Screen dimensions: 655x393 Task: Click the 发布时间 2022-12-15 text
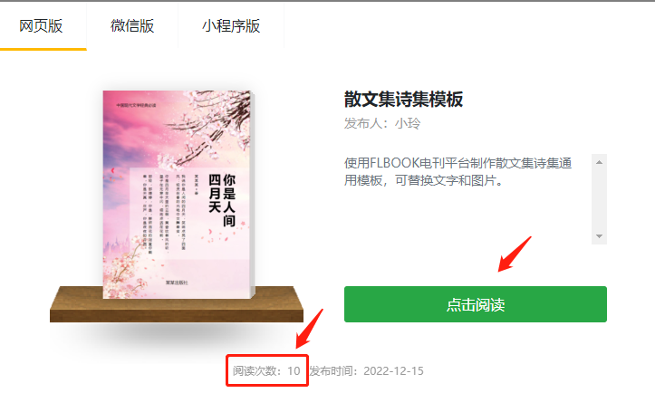366,371
